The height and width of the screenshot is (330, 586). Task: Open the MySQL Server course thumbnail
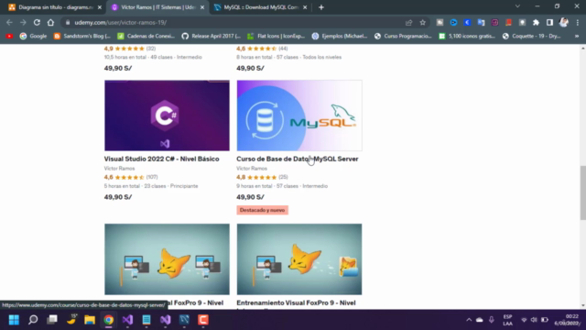tap(299, 115)
